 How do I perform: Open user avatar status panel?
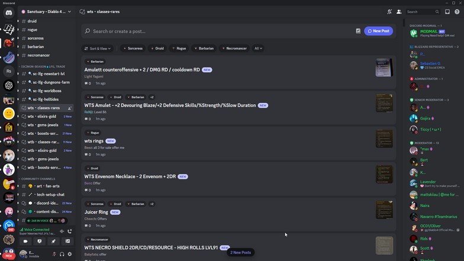pyautogui.click(x=24, y=254)
